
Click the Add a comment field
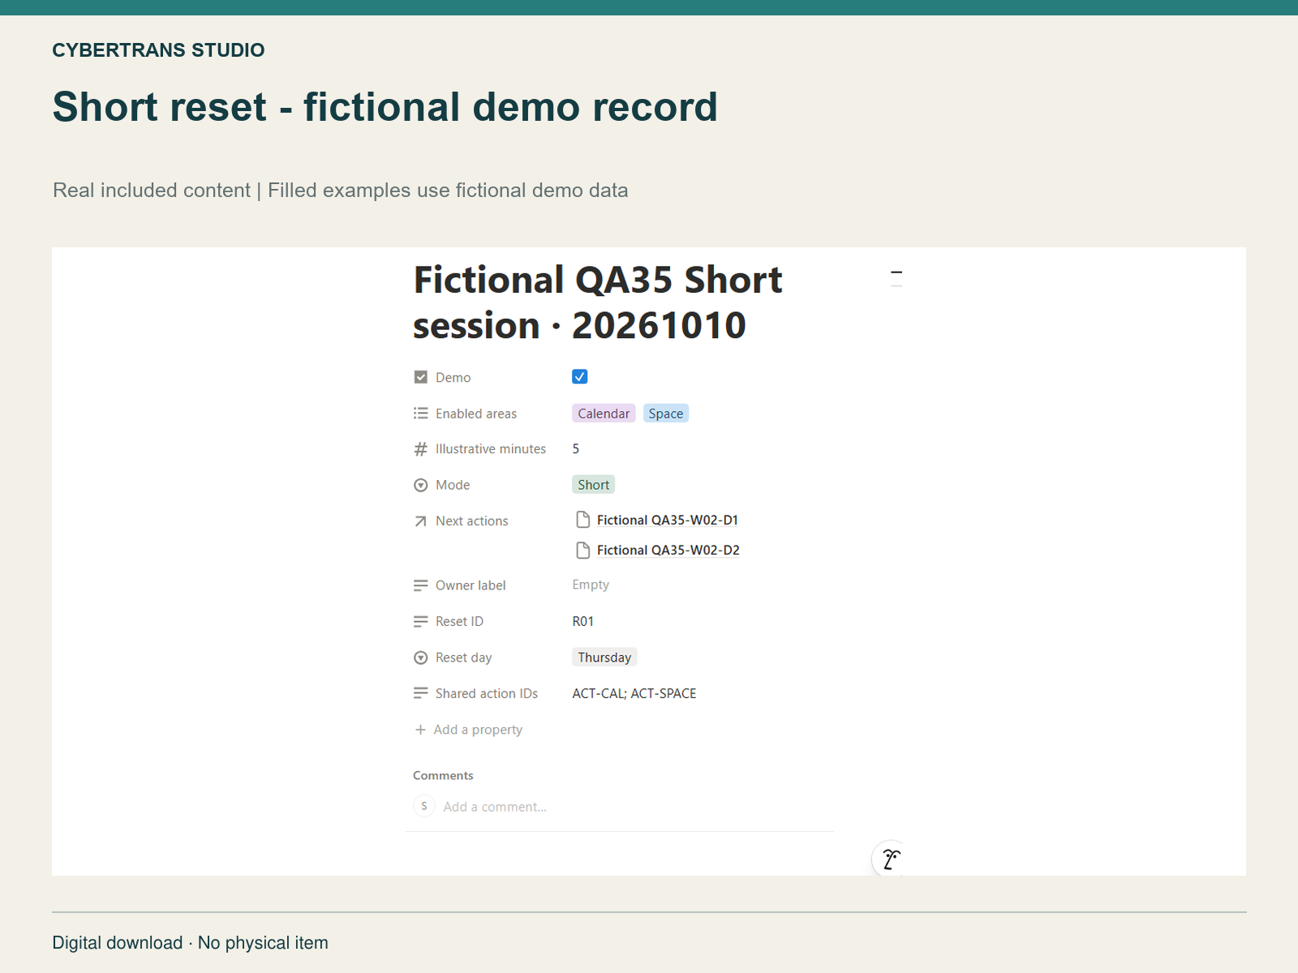tap(495, 807)
